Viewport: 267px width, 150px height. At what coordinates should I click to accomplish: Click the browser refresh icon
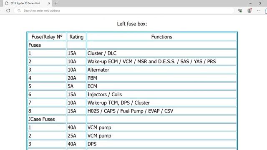[x=8, y=10]
